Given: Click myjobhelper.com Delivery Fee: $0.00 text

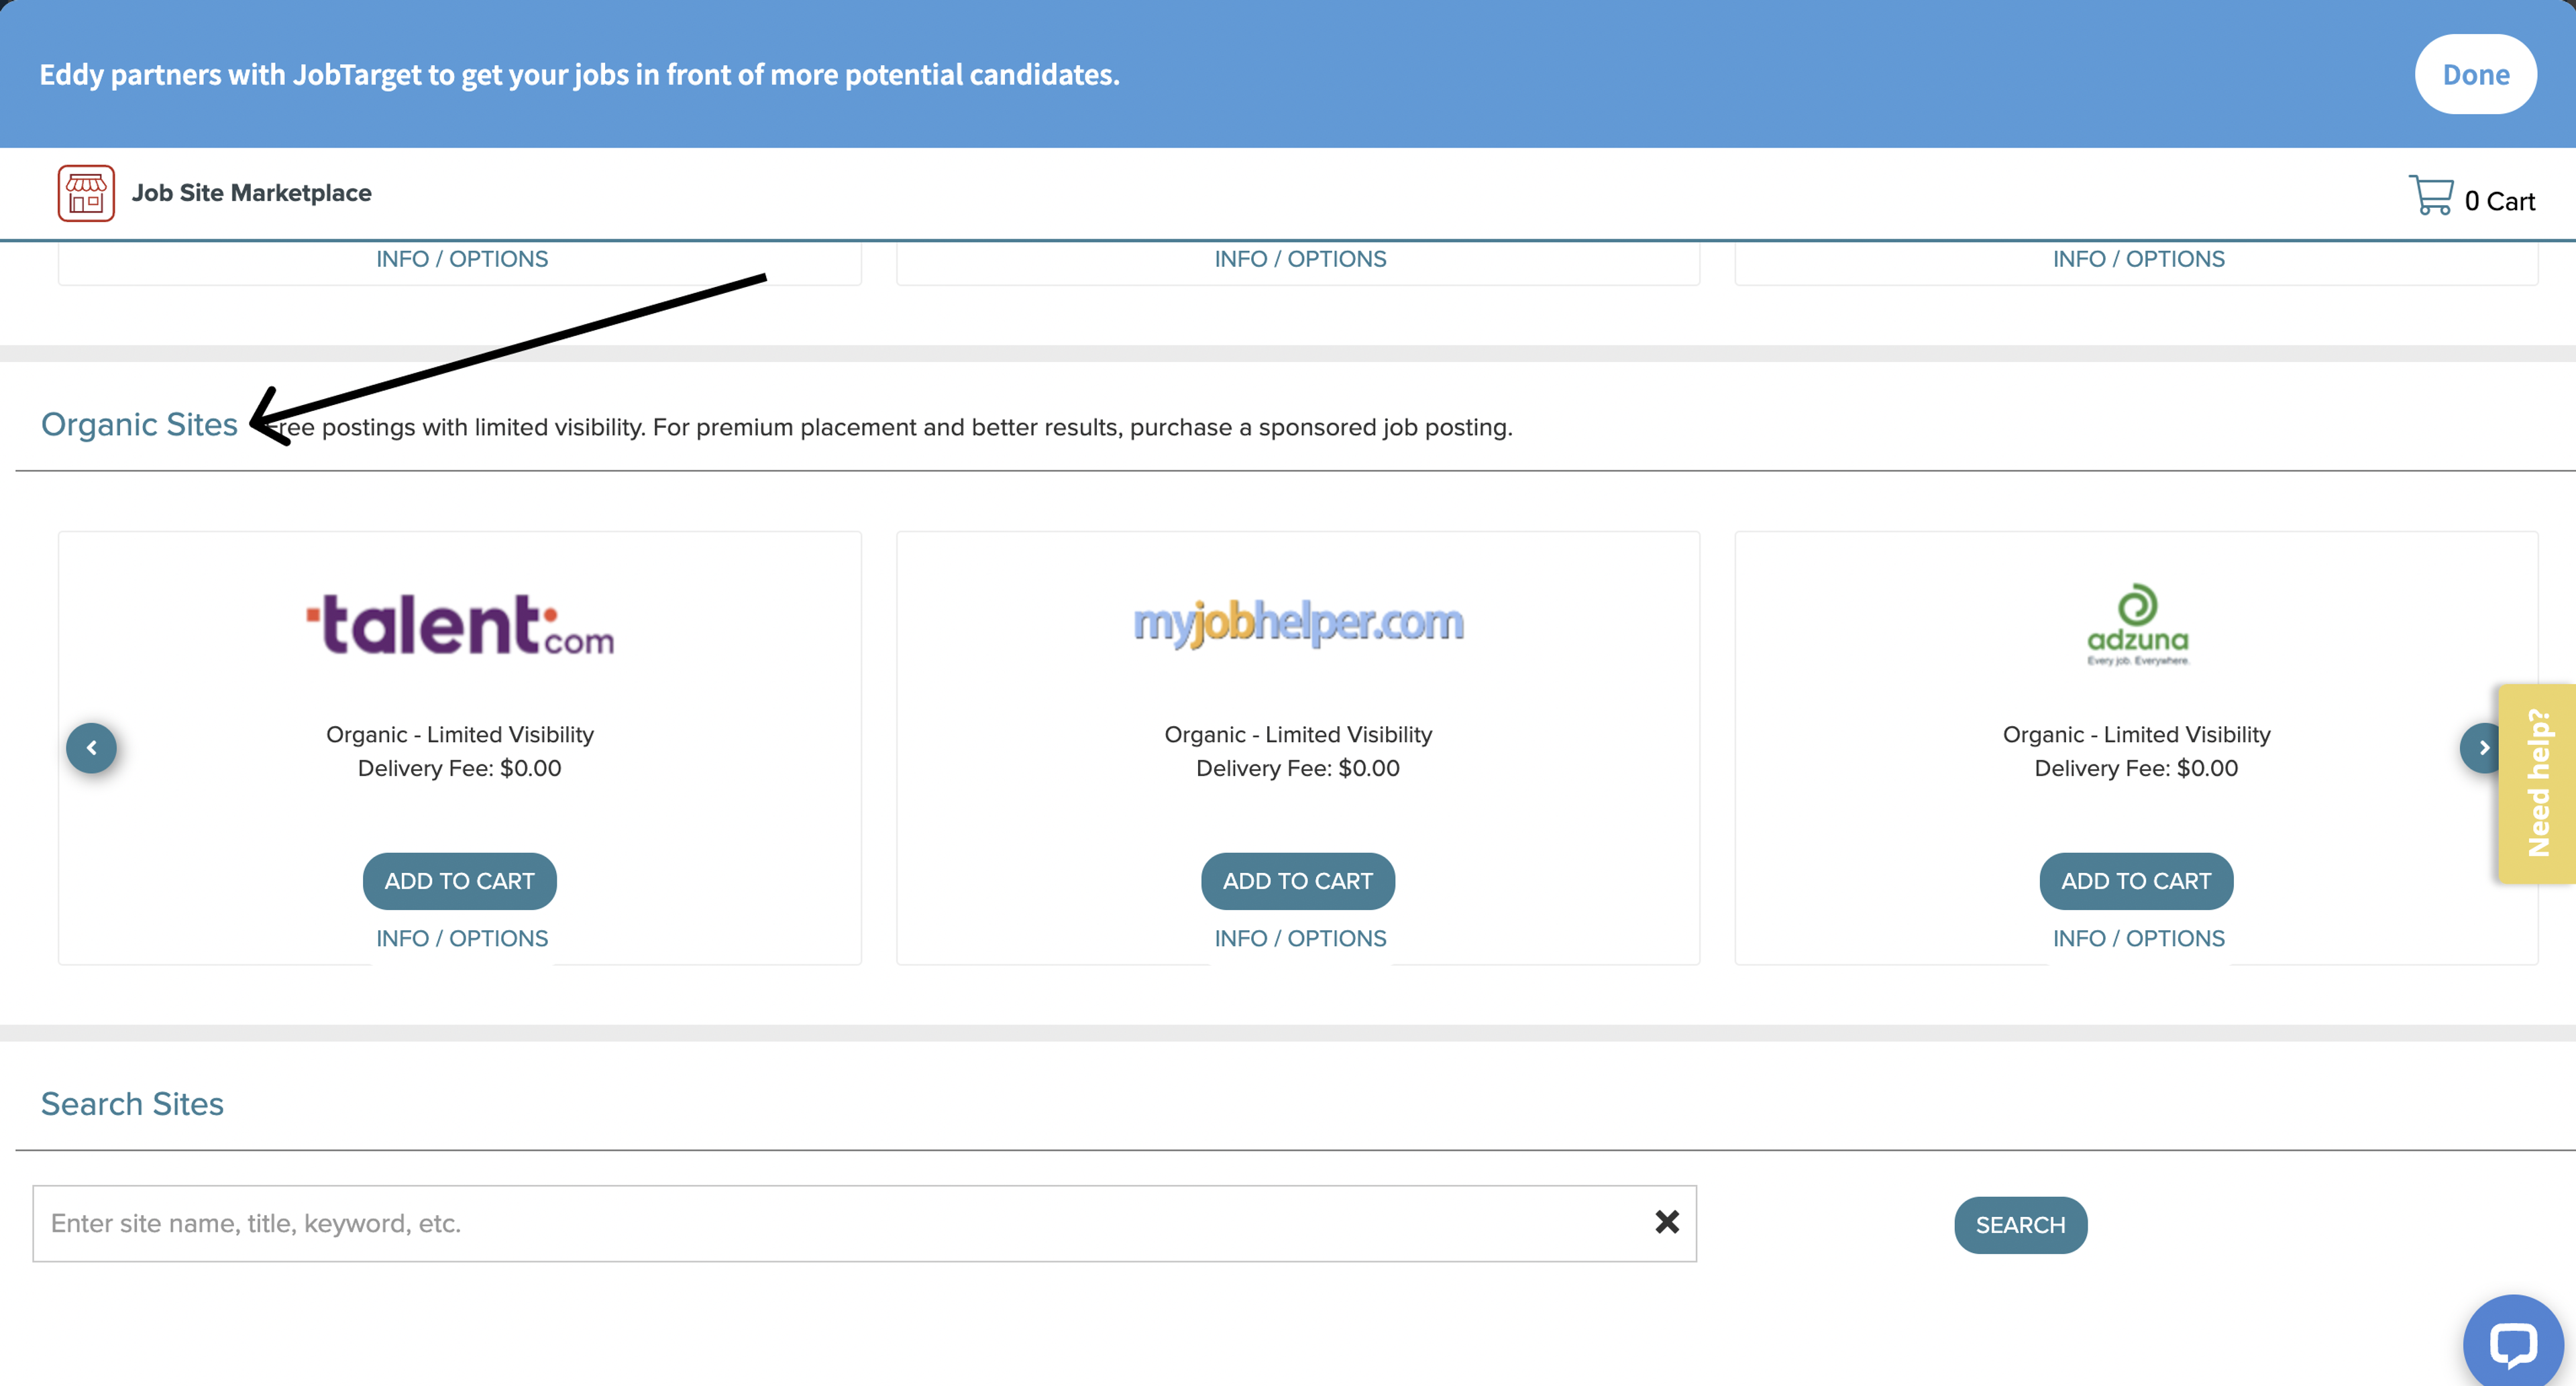Looking at the screenshot, I should click(x=1298, y=768).
